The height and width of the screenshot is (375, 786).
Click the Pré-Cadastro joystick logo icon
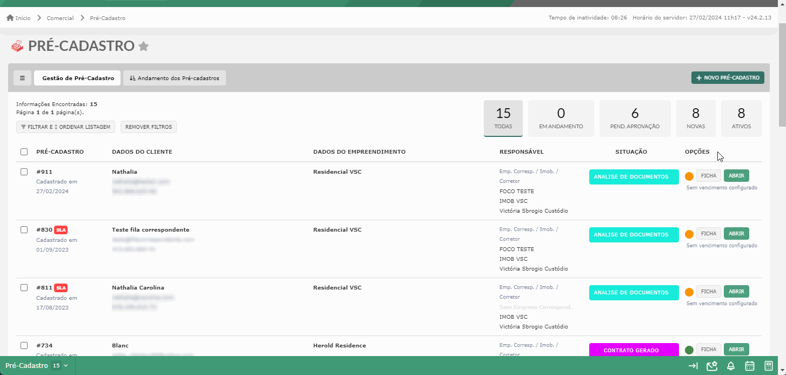(18, 46)
